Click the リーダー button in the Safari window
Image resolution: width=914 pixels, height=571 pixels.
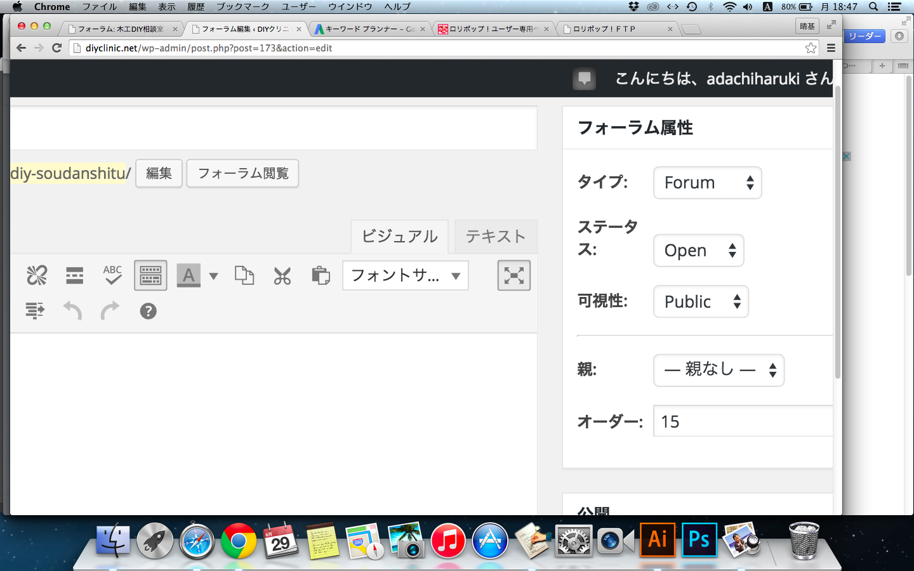tap(864, 36)
